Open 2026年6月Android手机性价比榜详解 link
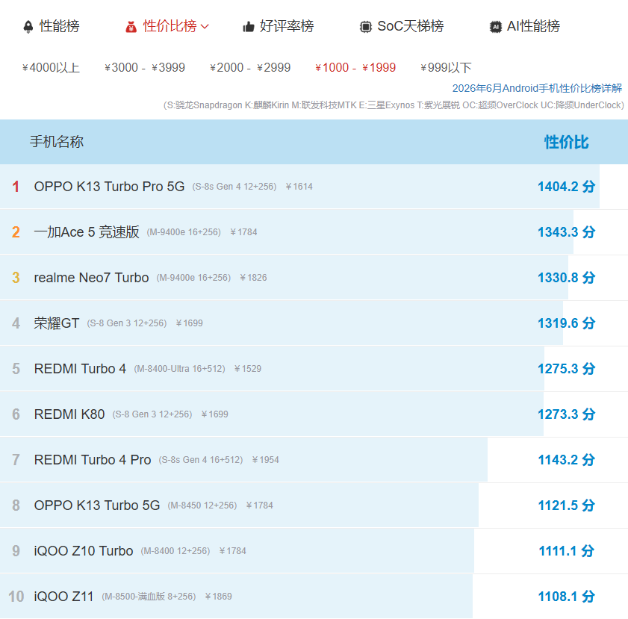Image resolution: width=628 pixels, height=619 pixels. (537, 88)
